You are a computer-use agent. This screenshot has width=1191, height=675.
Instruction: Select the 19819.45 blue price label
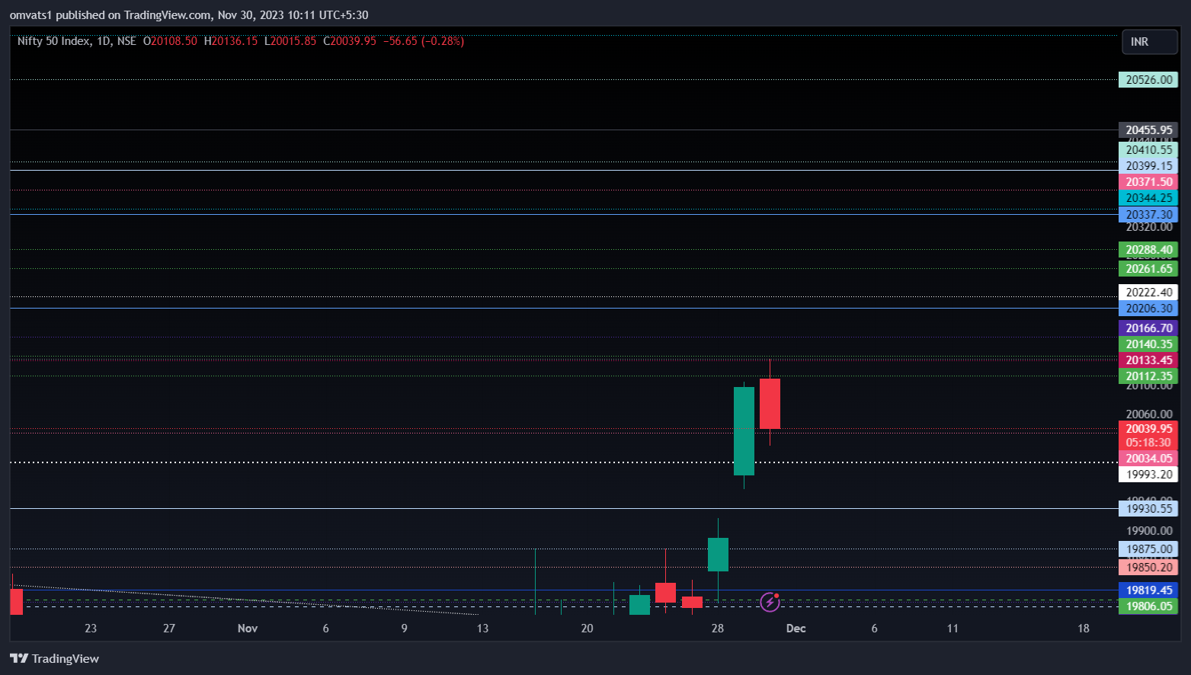coord(1148,590)
